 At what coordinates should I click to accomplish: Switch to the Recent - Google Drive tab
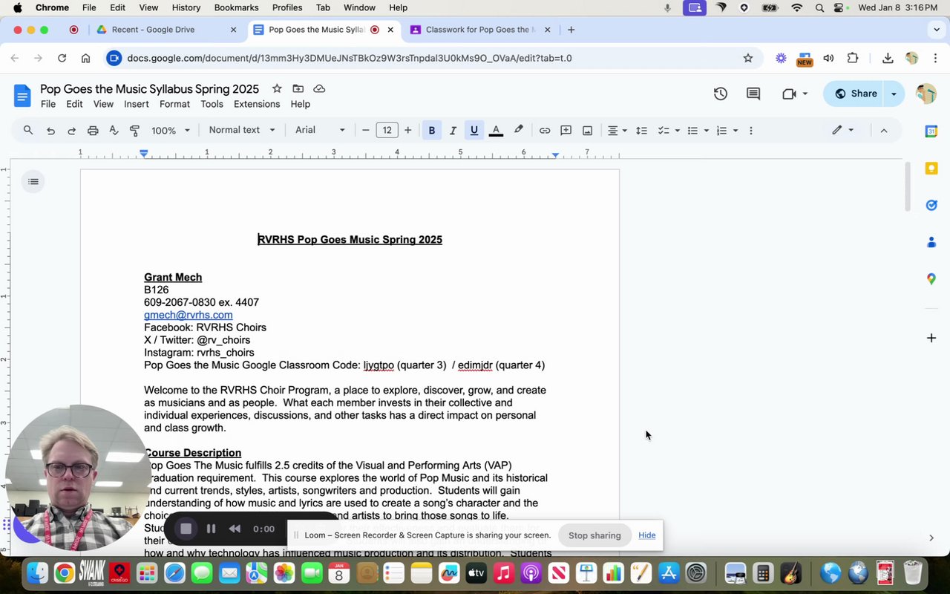(166, 30)
